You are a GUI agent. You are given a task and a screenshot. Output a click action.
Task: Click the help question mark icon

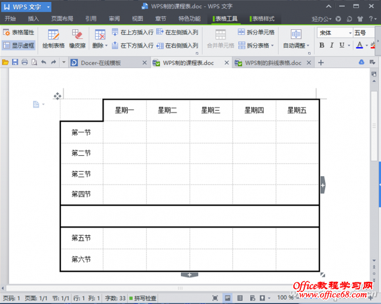(x=371, y=18)
